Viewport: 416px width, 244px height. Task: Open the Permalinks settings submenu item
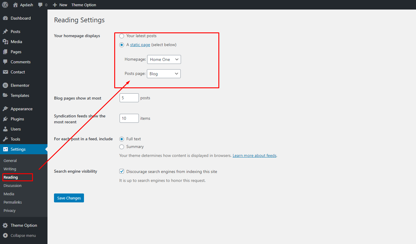click(13, 202)
